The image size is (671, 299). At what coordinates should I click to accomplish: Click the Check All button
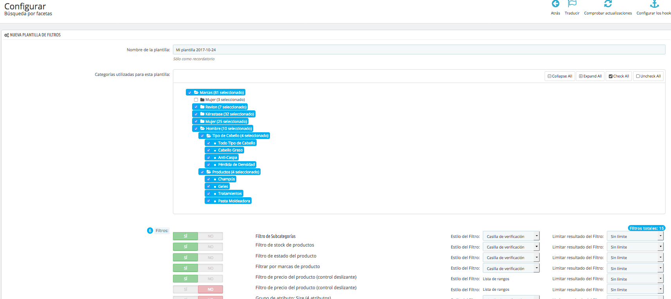coord(619,76)
